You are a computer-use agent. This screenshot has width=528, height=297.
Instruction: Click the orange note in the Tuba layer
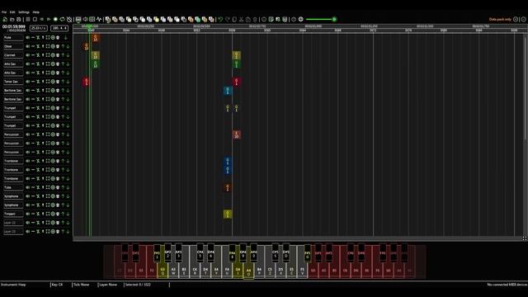[228, 187]
